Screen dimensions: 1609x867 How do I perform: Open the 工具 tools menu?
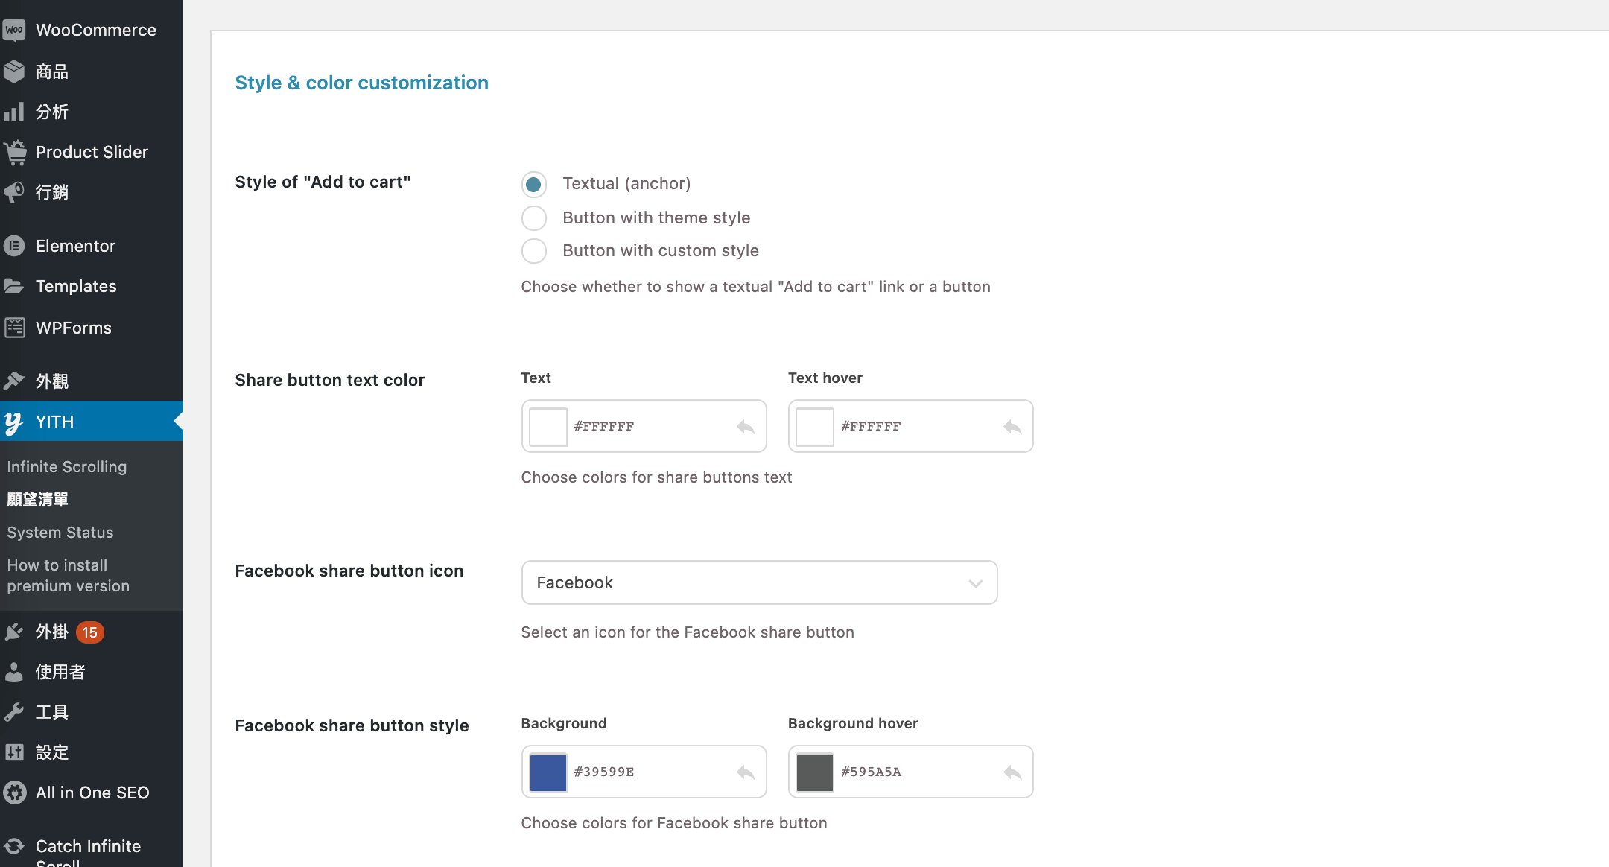(52, 712)
